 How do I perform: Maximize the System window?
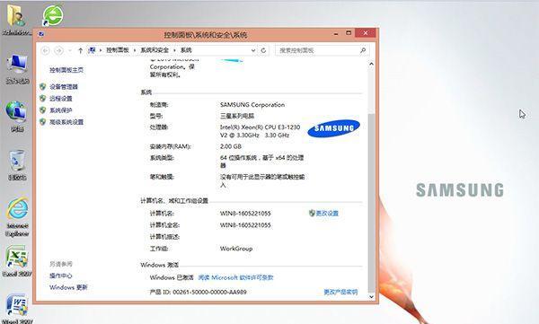tap(349, 33)
